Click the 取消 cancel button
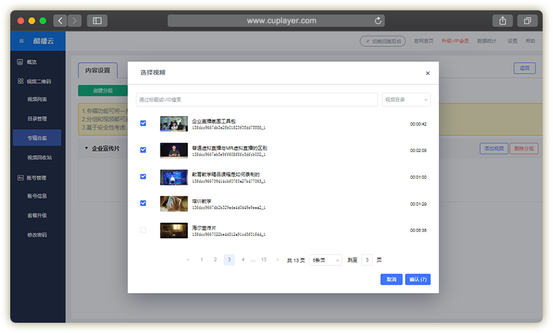The width and height of the screenshot is (553, 333). [391, 279]
